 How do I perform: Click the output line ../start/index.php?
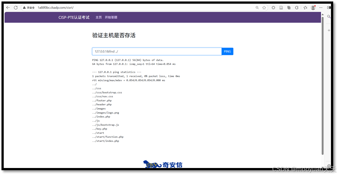(x=106, y=141)
